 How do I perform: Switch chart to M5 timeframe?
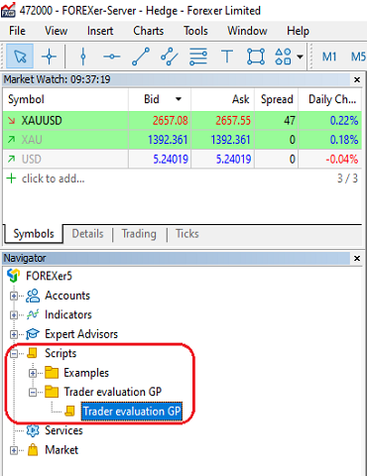pos(358,57)
